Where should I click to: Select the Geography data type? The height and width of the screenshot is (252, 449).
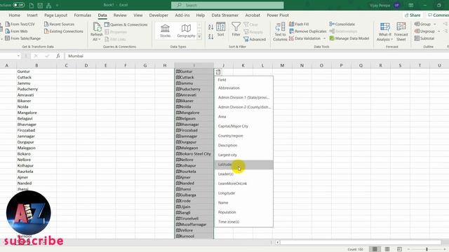[186, 31]
